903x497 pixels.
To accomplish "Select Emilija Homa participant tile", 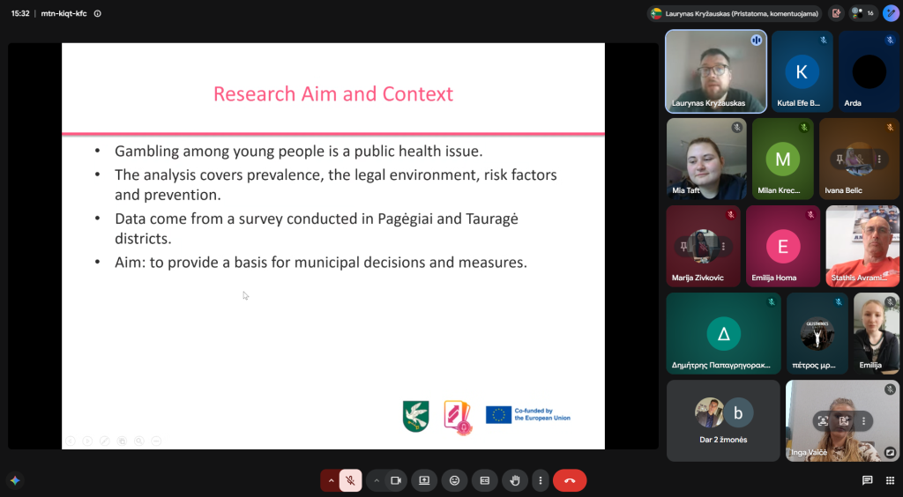I will (783, 246).
